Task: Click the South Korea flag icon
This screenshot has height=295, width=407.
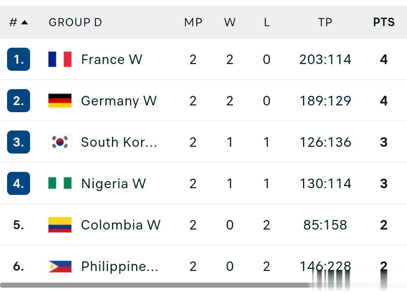Action: pyautogui.click(x=60, y=142)
